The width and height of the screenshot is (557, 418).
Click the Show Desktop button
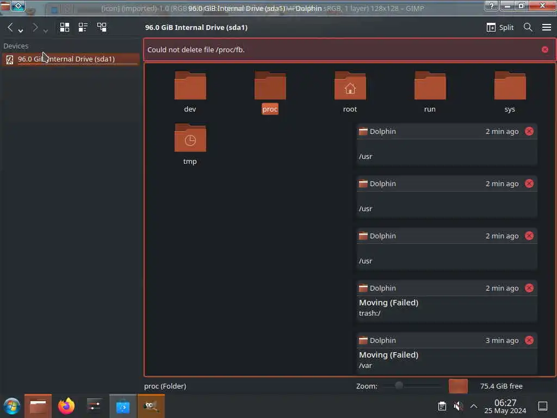click(x=543, y=406)
